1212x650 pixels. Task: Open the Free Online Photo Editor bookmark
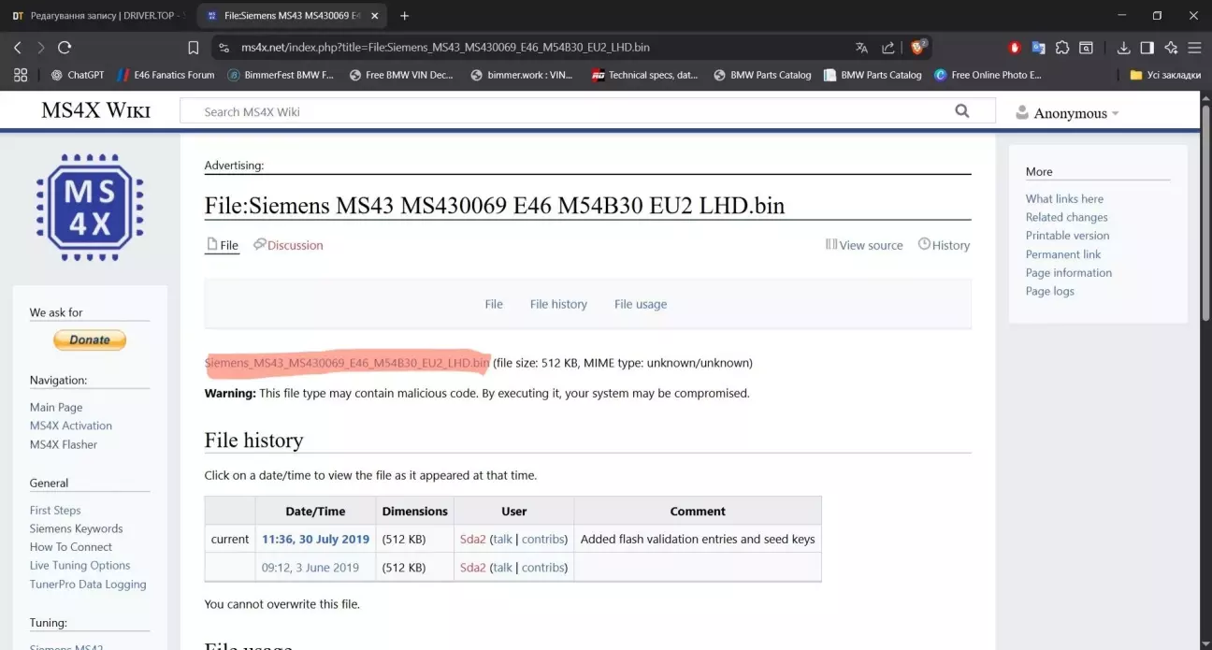click(x=988, y=75)
